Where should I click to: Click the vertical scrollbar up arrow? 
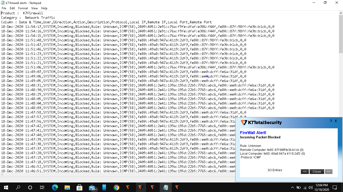click(341, 13)
